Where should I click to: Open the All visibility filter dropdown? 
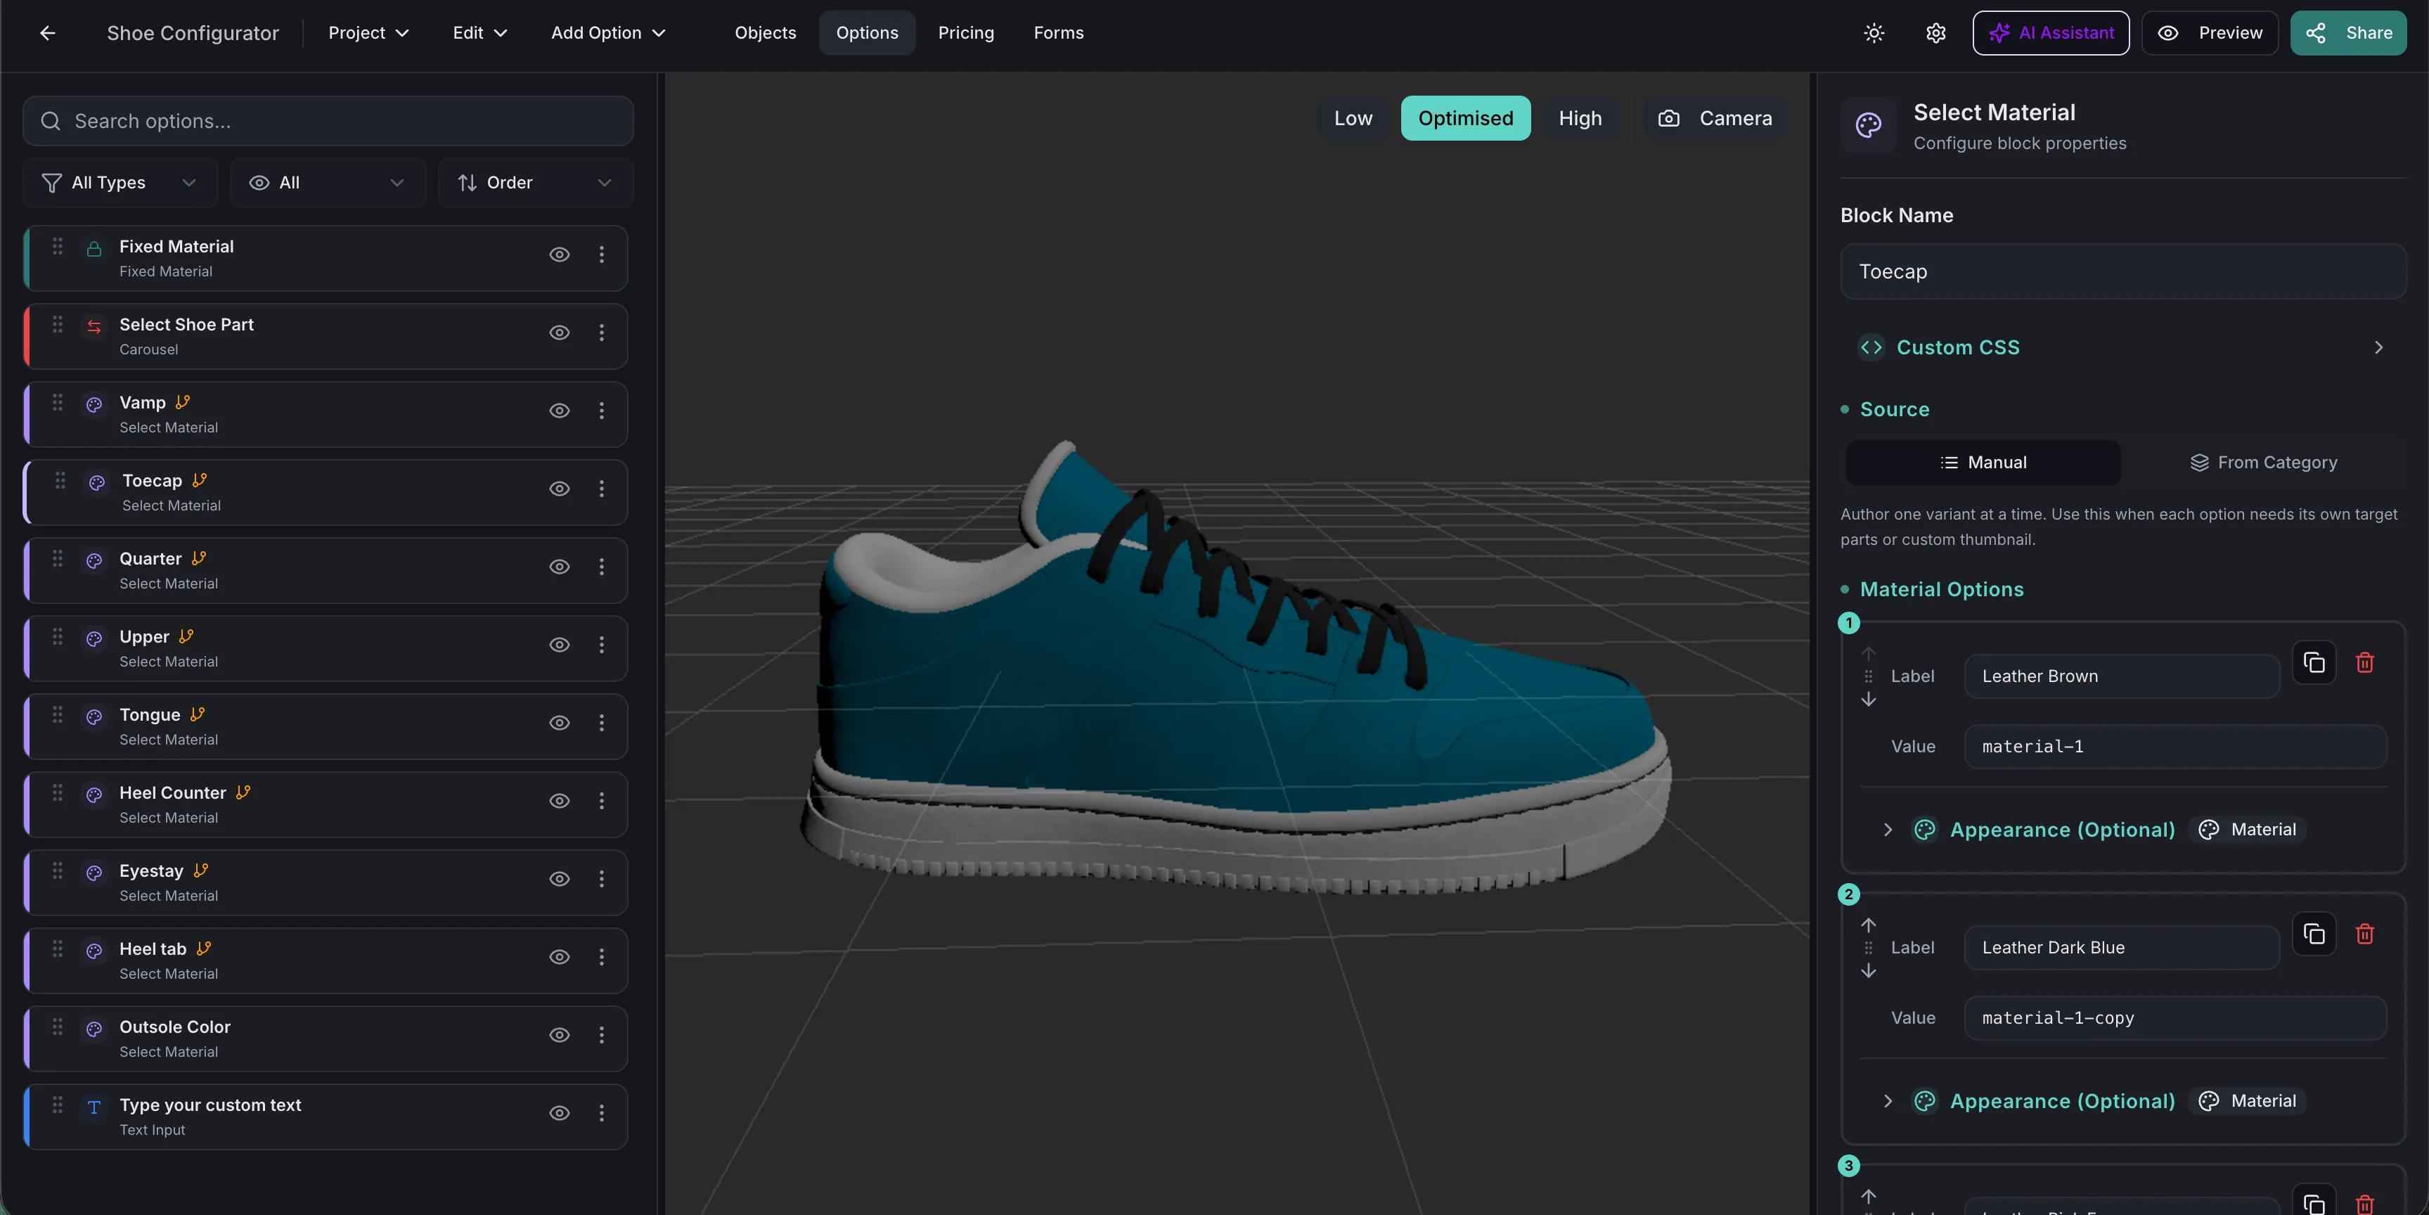327,183
